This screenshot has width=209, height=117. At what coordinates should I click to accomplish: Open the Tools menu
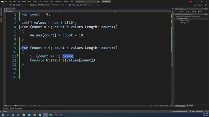tap(52, 2)
